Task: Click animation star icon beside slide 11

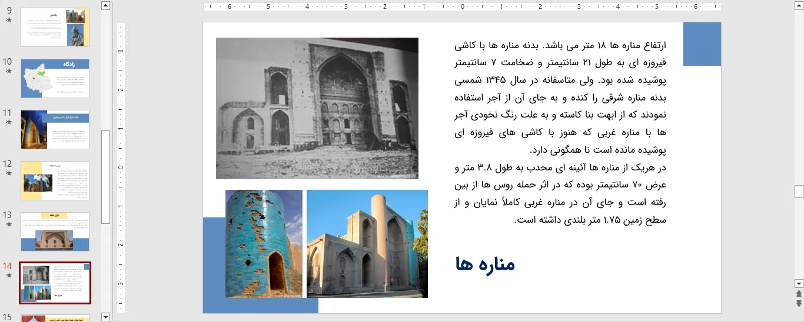Action: point(8,122)
